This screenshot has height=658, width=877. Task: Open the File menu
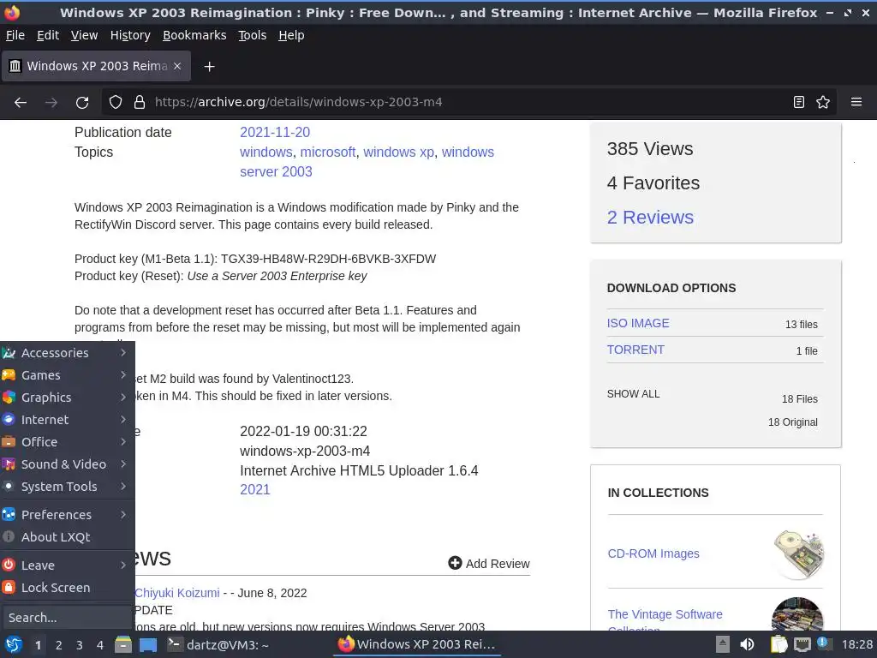tap(15, 35)
